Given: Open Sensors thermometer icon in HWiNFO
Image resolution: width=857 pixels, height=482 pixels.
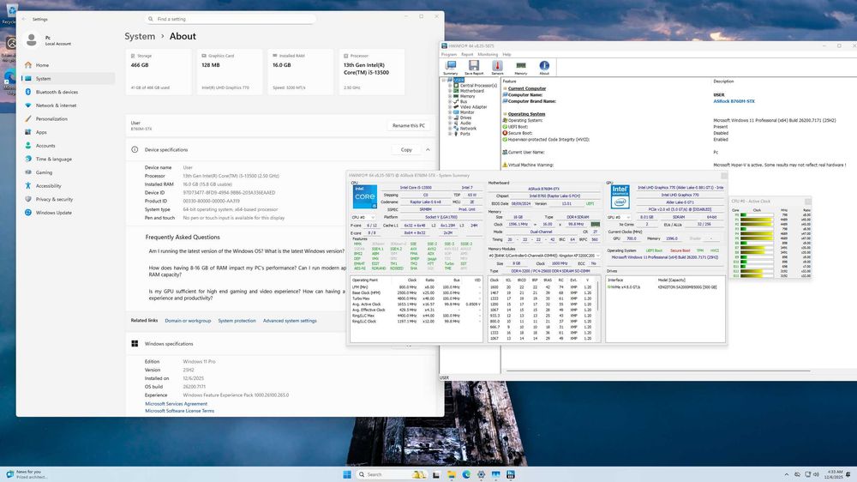Looking at the screenshot, I should coord(497,68).
